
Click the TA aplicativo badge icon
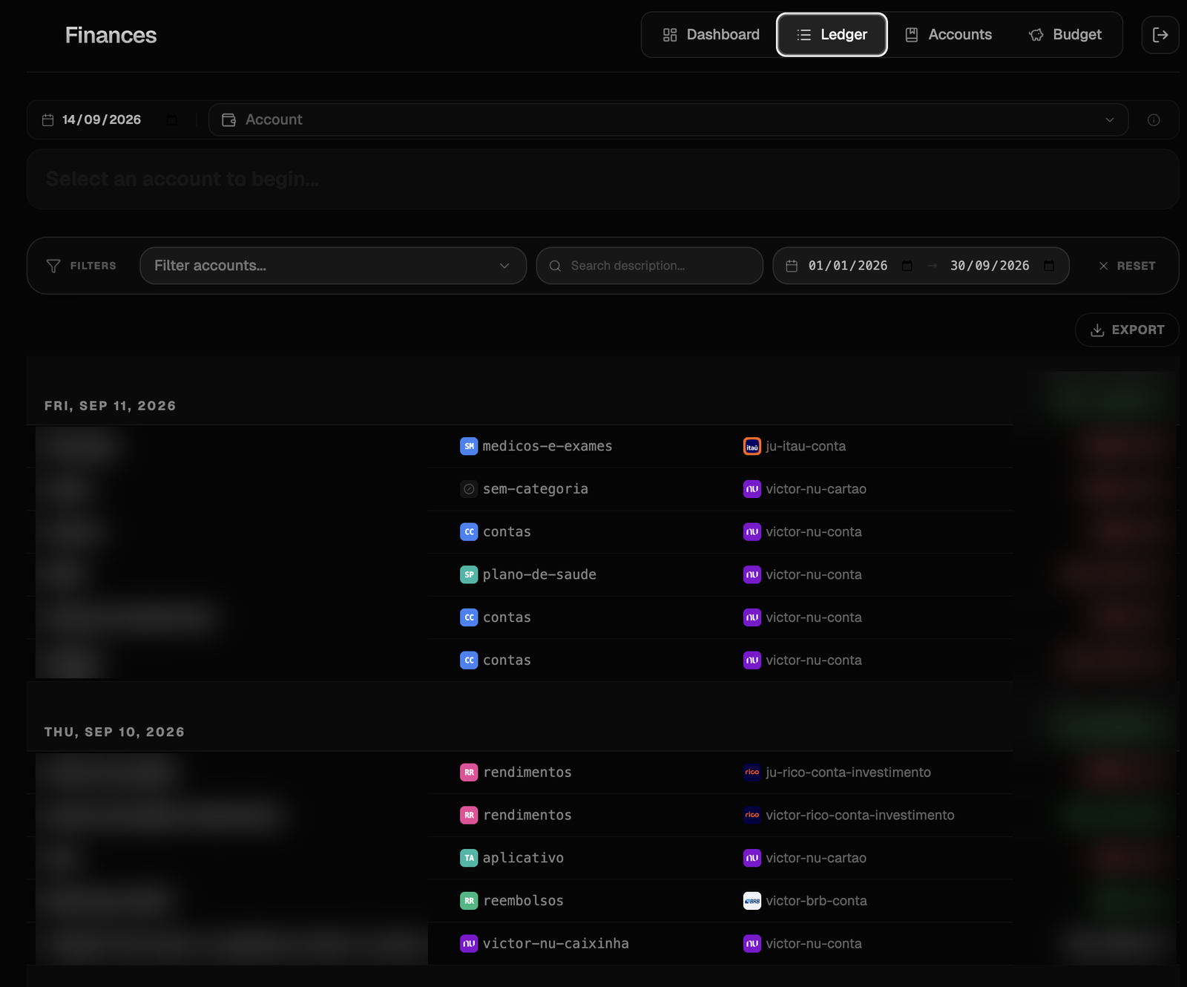pos(469,858)
